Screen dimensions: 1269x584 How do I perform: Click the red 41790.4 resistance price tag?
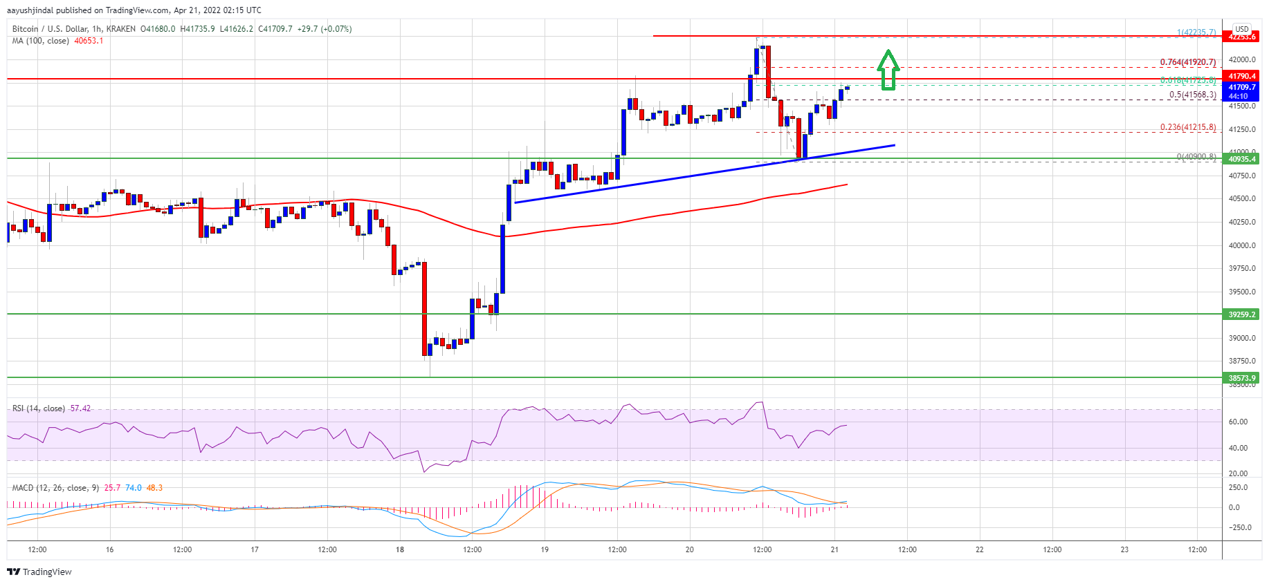click(x=1241, y=76)
